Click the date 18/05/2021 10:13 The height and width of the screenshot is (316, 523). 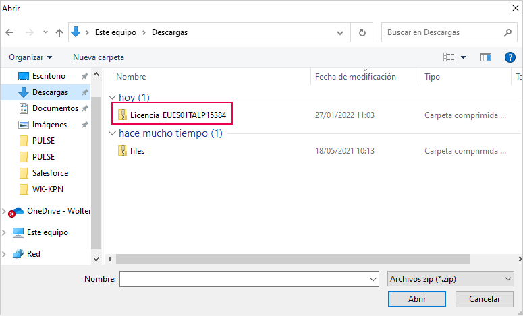tap(345, 151)
